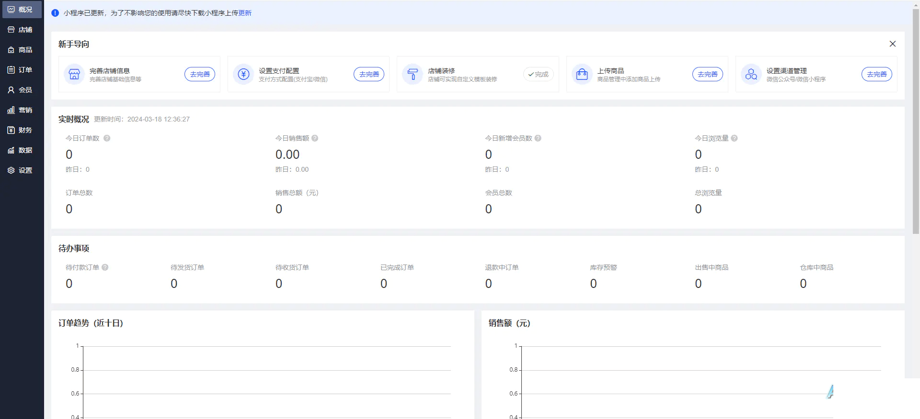Click the 更新 link in the notice bar

[x=245, y=13]
